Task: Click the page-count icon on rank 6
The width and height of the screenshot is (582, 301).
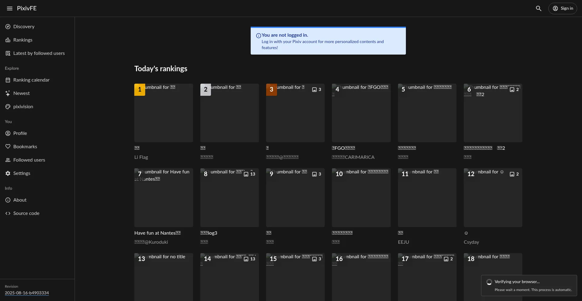Action: tap(512, 89)
